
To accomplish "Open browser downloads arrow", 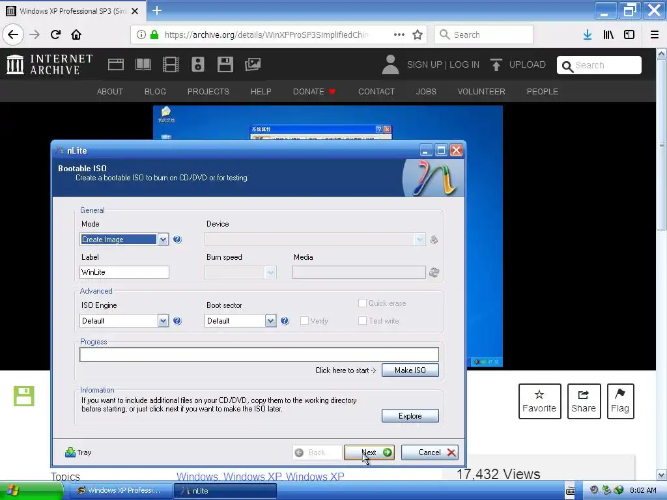I will pos(588,35).
